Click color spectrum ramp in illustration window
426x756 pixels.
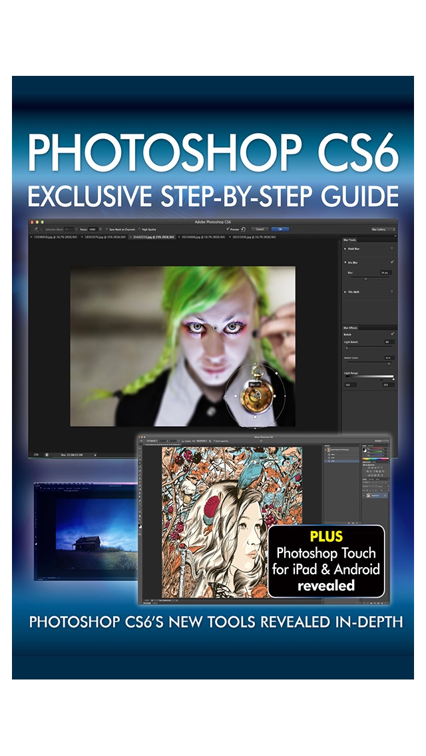pyautogui.click(x=376, y=459)
